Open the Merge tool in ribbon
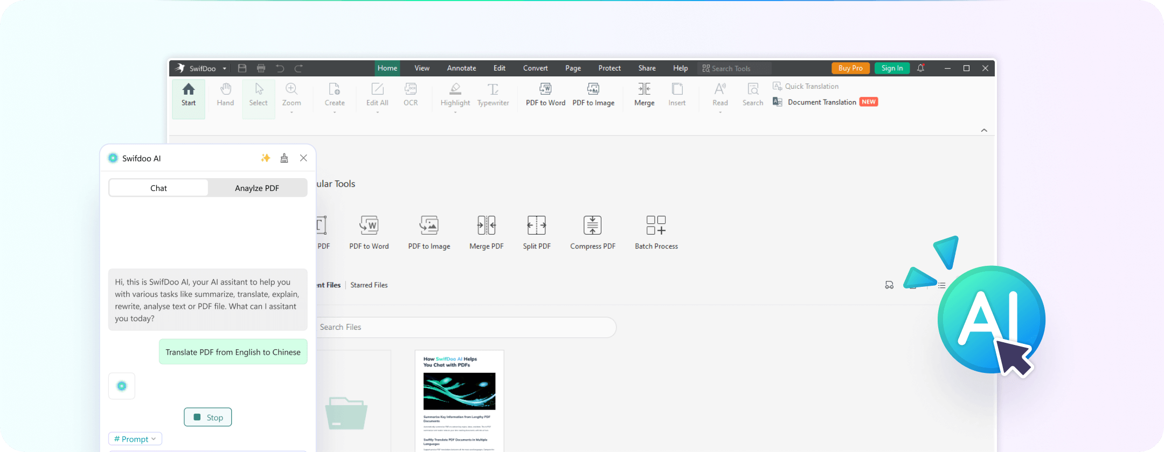Viewport: 1164px width, 452px height. click(645, 95)
